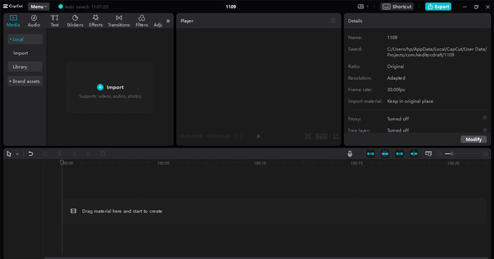
Task: Open the Menu dropdown in title bar
Action: tap(38, 6)
